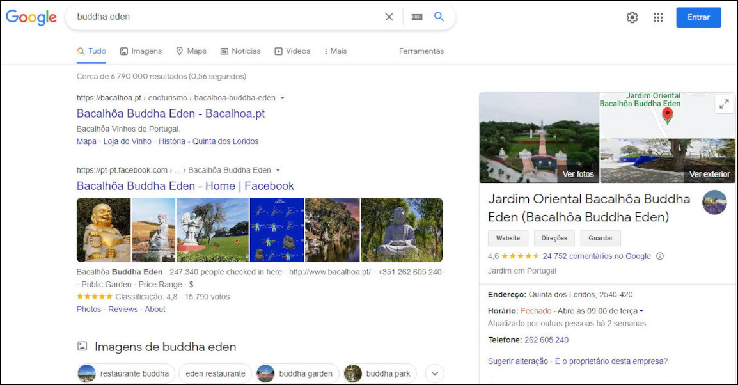738x385 pixels.
Task: Clear the search box with the X icon
Action: [389, 17]
